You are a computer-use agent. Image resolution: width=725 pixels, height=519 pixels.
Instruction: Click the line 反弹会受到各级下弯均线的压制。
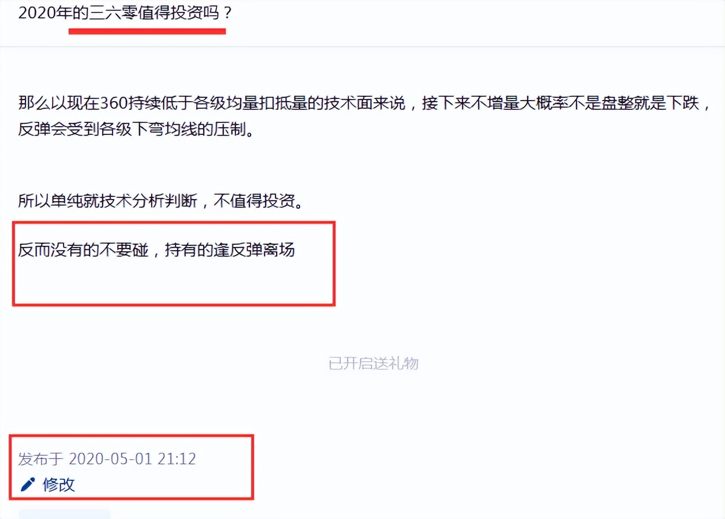(136, 129)
